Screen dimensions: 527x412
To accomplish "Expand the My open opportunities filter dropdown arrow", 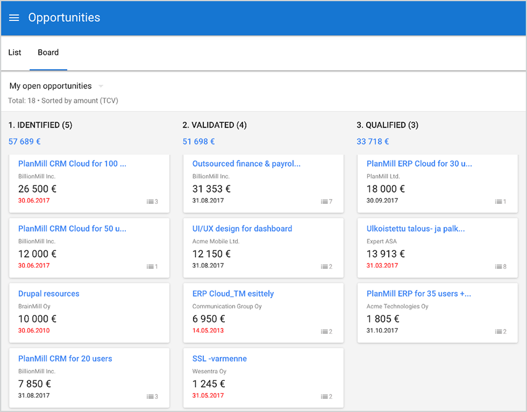I will click(101, 86).
